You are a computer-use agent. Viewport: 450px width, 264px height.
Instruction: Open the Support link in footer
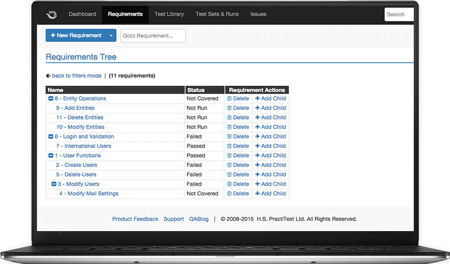point(173,219)
